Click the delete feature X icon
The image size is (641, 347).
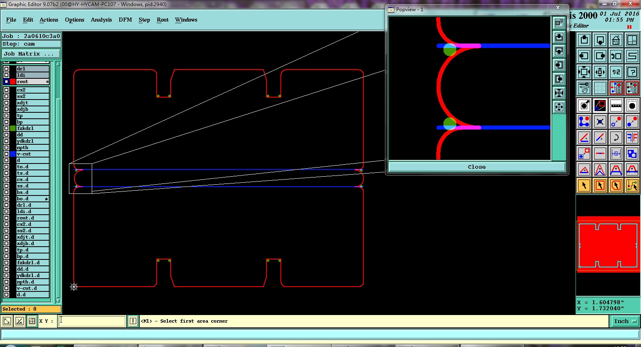click(600, 122)
